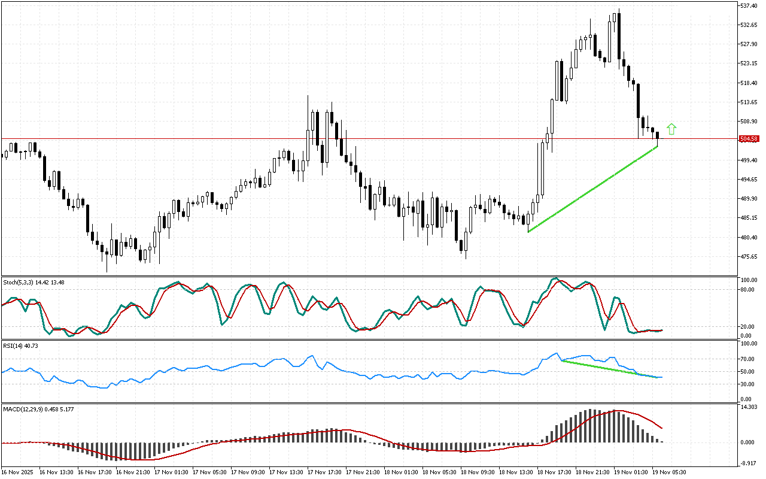Click the green up arrow on chart
The height and width of the screenshot is (479, 766).
click(x=671, y=129)
